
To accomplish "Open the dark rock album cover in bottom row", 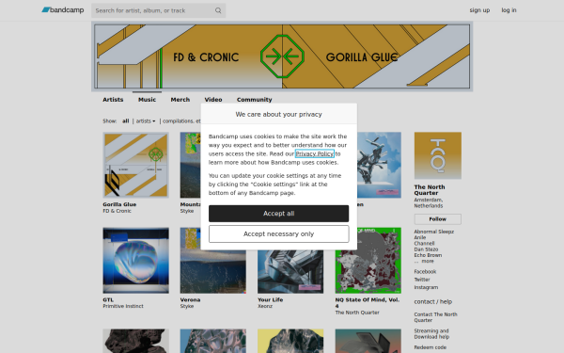I will (136, 341).
